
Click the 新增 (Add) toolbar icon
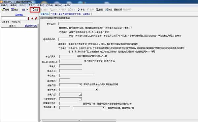pos(35,10)
